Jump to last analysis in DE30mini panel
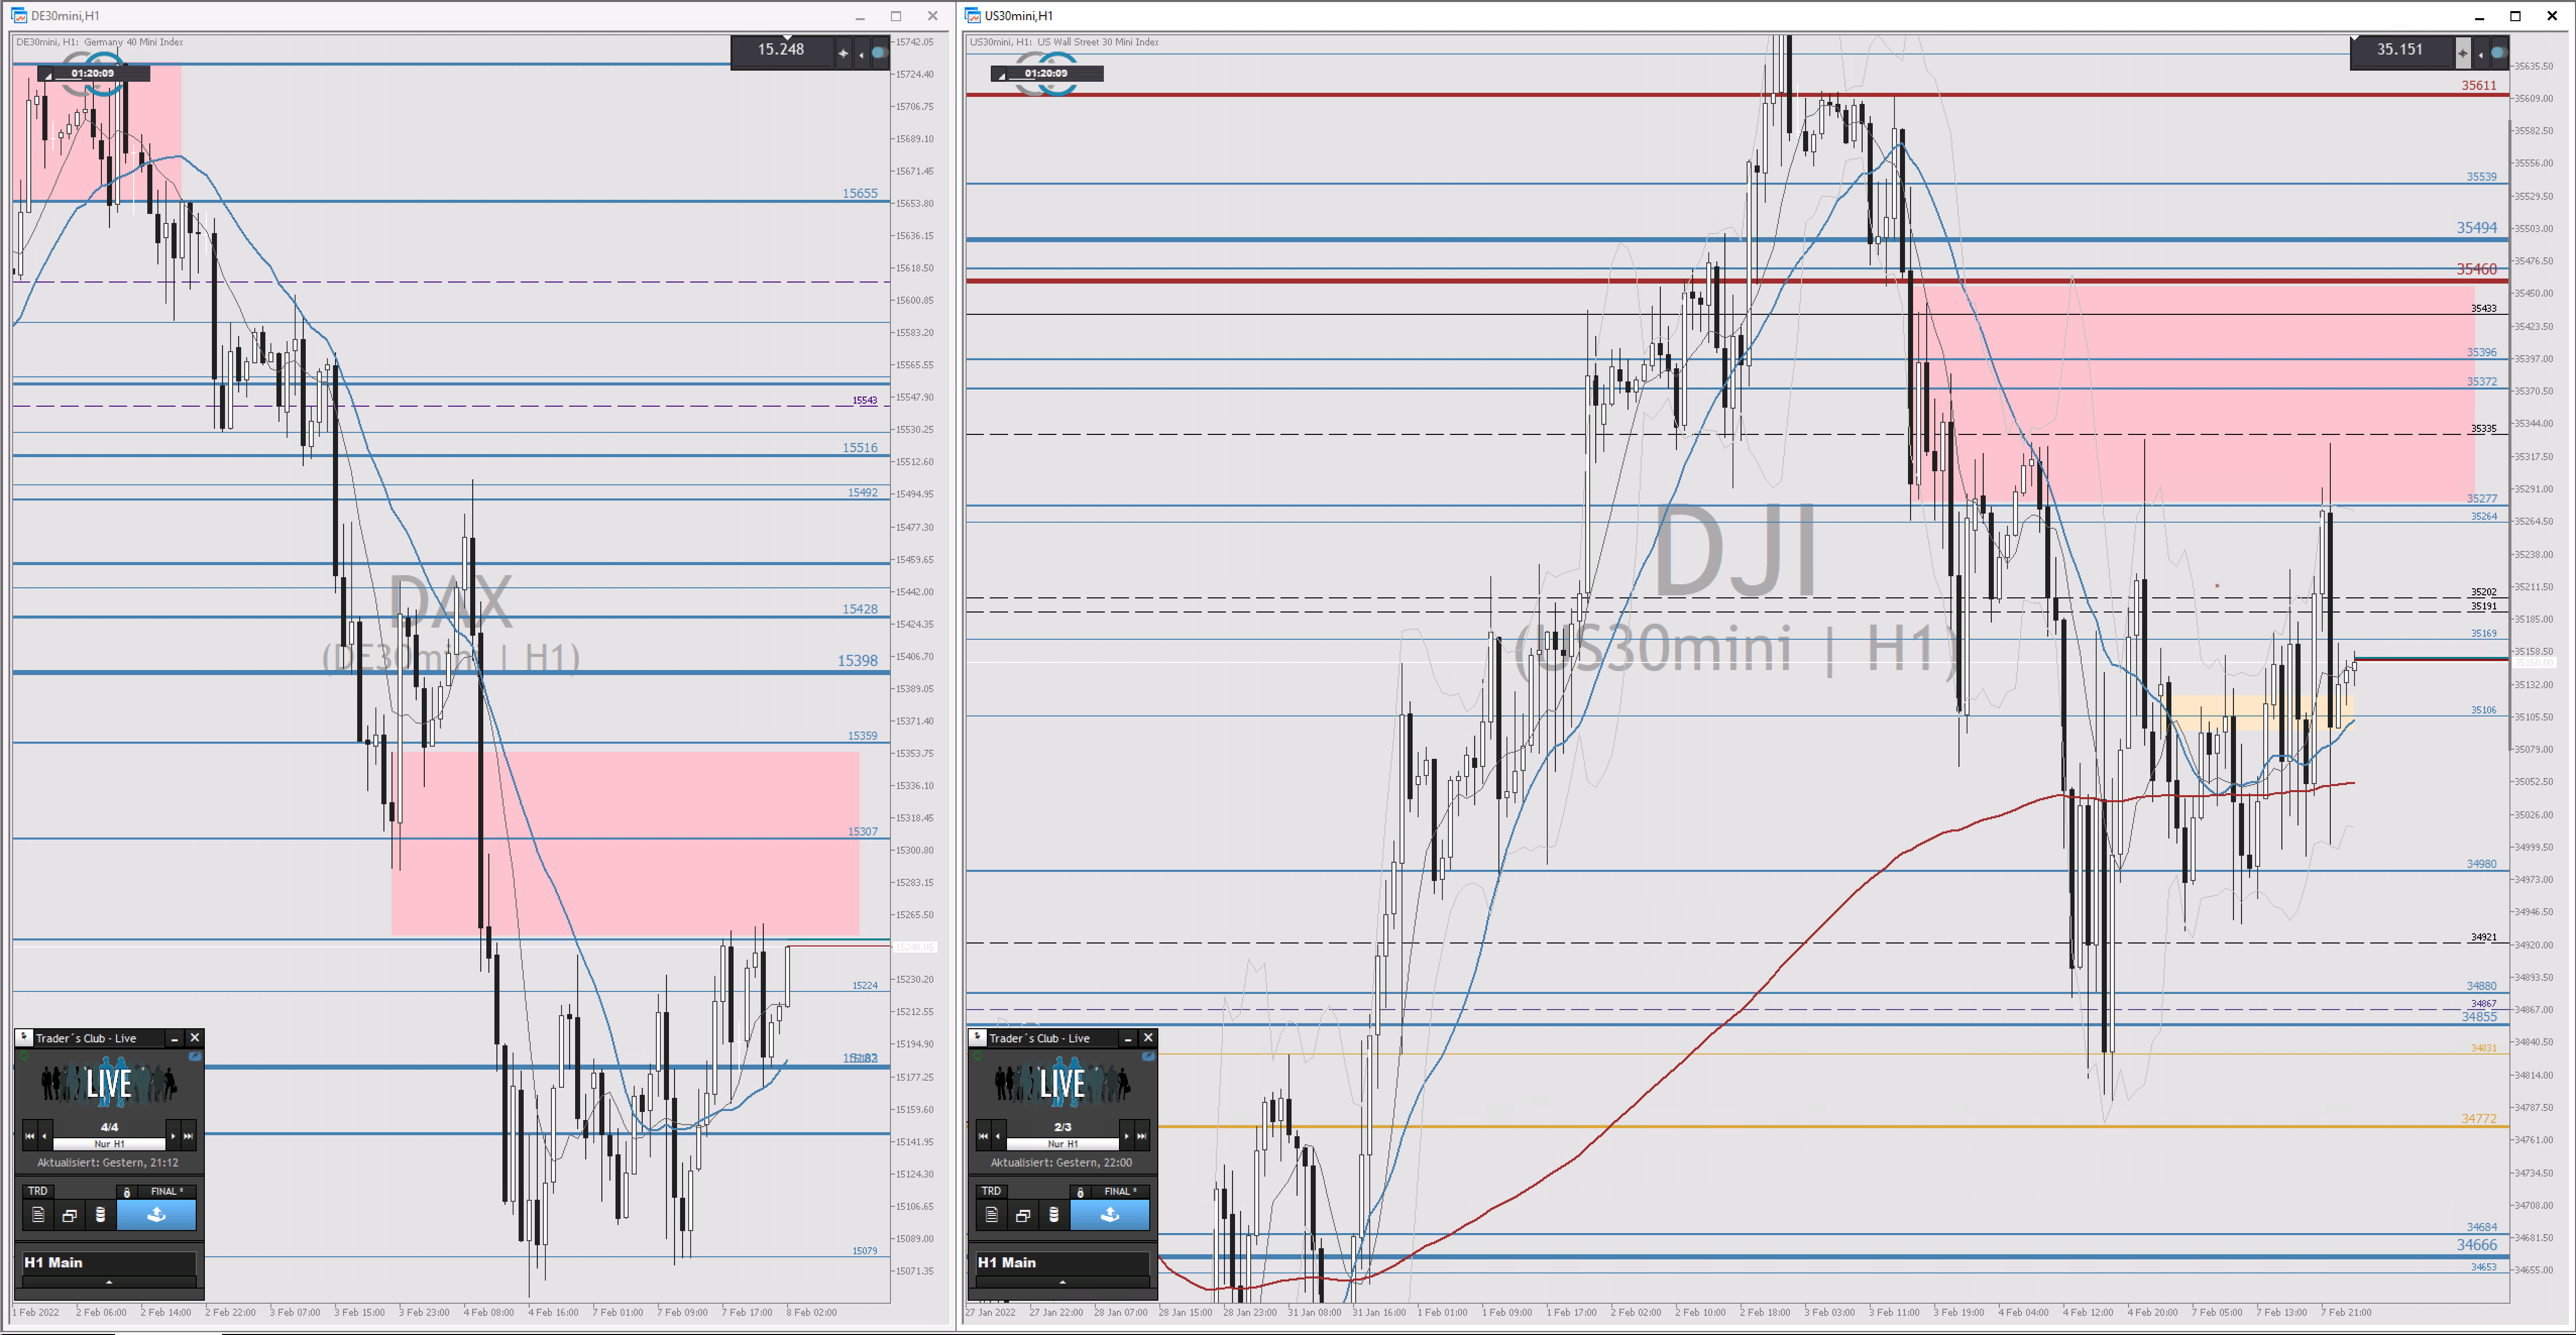Viewport: 2576px width, 1335px height. click(x=188, y=1136)
